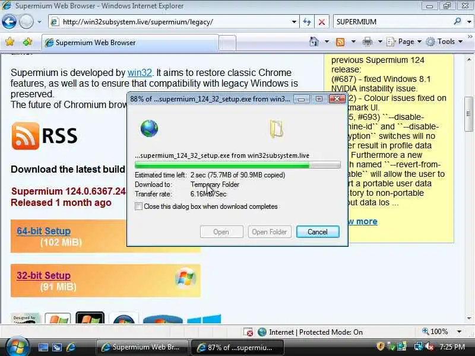The height and width of the screenshot is (356, 475).
Task: Check Close this dialog box when download completes
Action: [x=138, y=206]
